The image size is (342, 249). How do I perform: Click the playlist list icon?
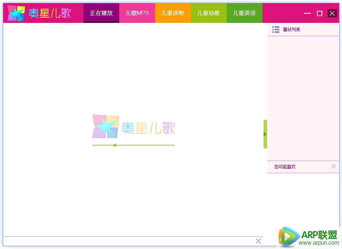tap(276, 30)
